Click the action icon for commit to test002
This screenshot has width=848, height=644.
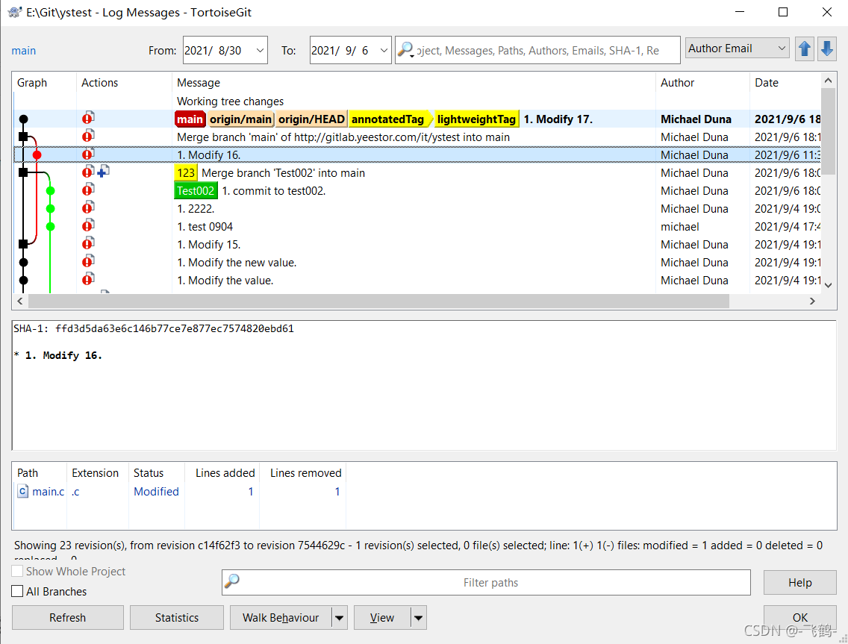[88, 190]
